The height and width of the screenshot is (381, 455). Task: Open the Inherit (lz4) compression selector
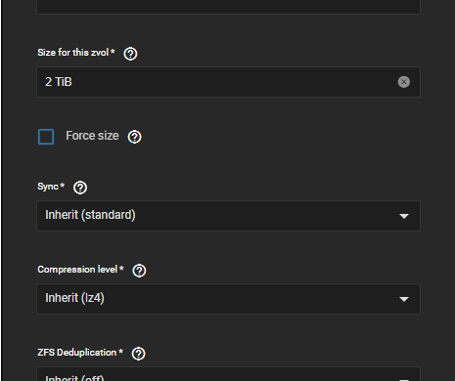(228, 299)
